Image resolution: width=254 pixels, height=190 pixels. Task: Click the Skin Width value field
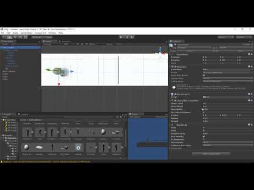[228, 109]
